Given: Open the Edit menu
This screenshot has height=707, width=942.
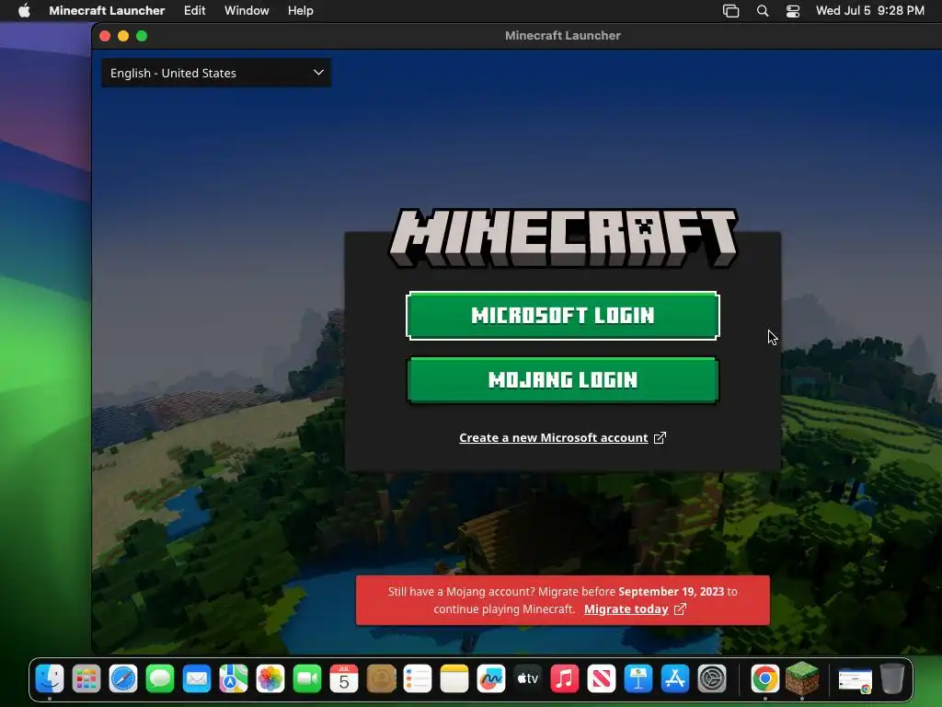Looking at the screenshot, I should (x=195, y=10).
